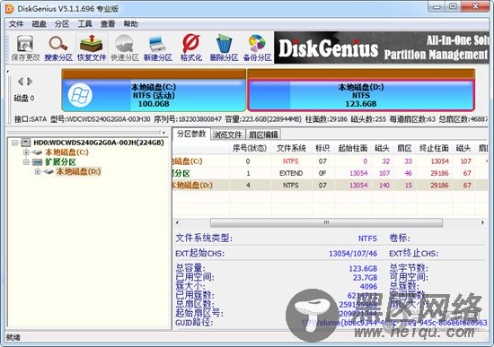Click the 0F identifier in EXTEND row

tap(322, 173)
